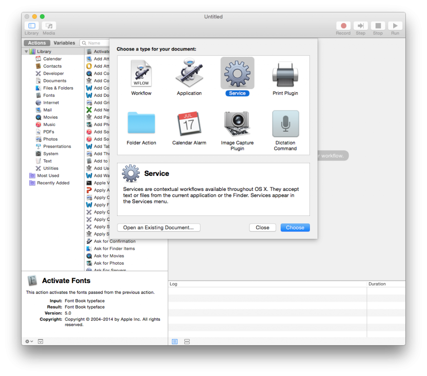Select the Application document type icon
The width and height of the screenshot is (427, 376).
[x=189, y=73]
